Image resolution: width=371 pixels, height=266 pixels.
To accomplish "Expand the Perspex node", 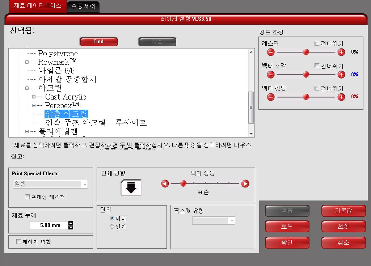I will click(34, 106).
